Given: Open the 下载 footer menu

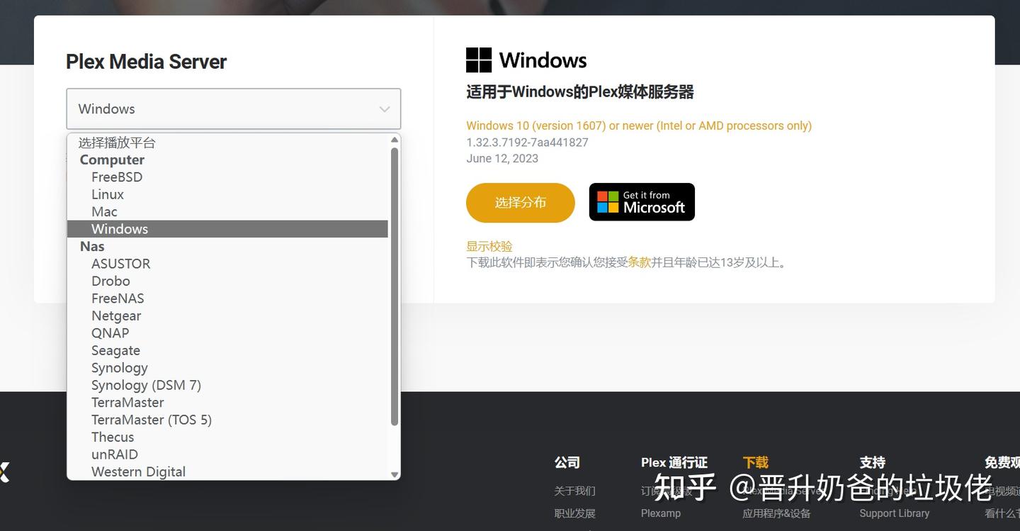Looking at the screenshot, I should [755, 462].
